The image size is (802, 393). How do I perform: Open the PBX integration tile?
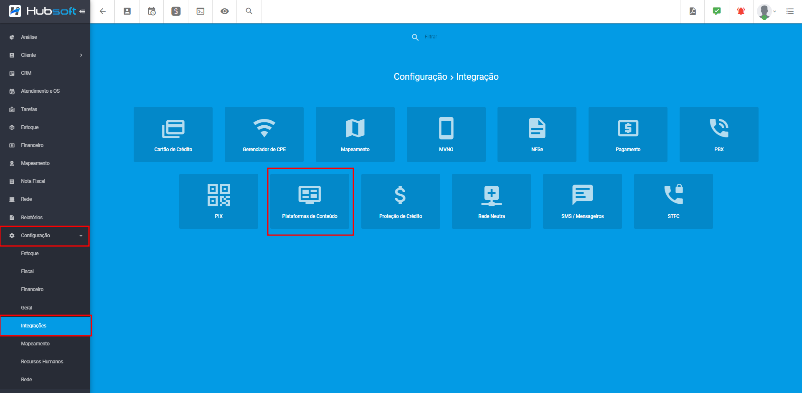719,134
